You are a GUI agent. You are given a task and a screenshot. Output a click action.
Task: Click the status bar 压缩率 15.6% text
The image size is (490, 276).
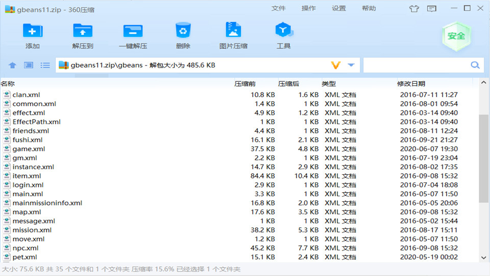pos(153,269)
